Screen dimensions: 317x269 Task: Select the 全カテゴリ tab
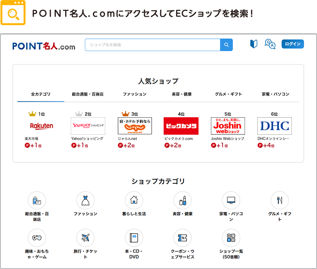click(x=40, y=94)
